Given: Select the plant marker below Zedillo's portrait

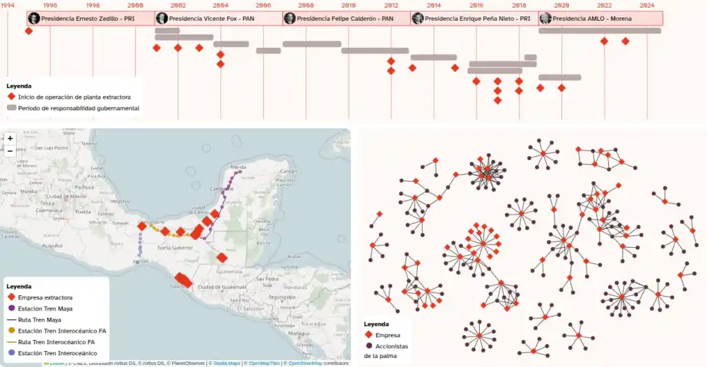Looking at the screenshot, I should (x=28, y=31).
